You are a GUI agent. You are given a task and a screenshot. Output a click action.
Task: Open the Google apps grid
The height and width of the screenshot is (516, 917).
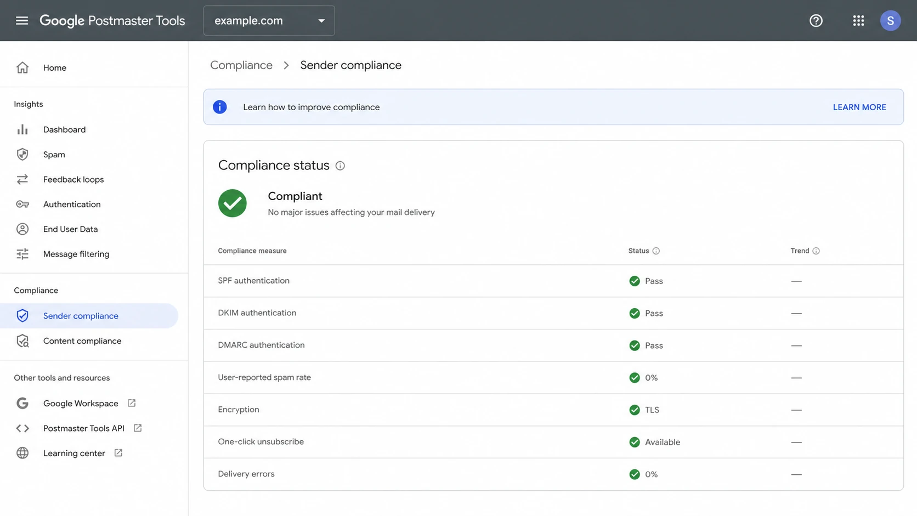[x=858, y=20]
